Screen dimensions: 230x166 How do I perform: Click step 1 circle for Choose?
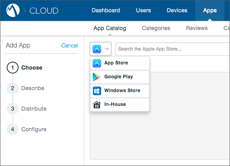click(13, 68)
